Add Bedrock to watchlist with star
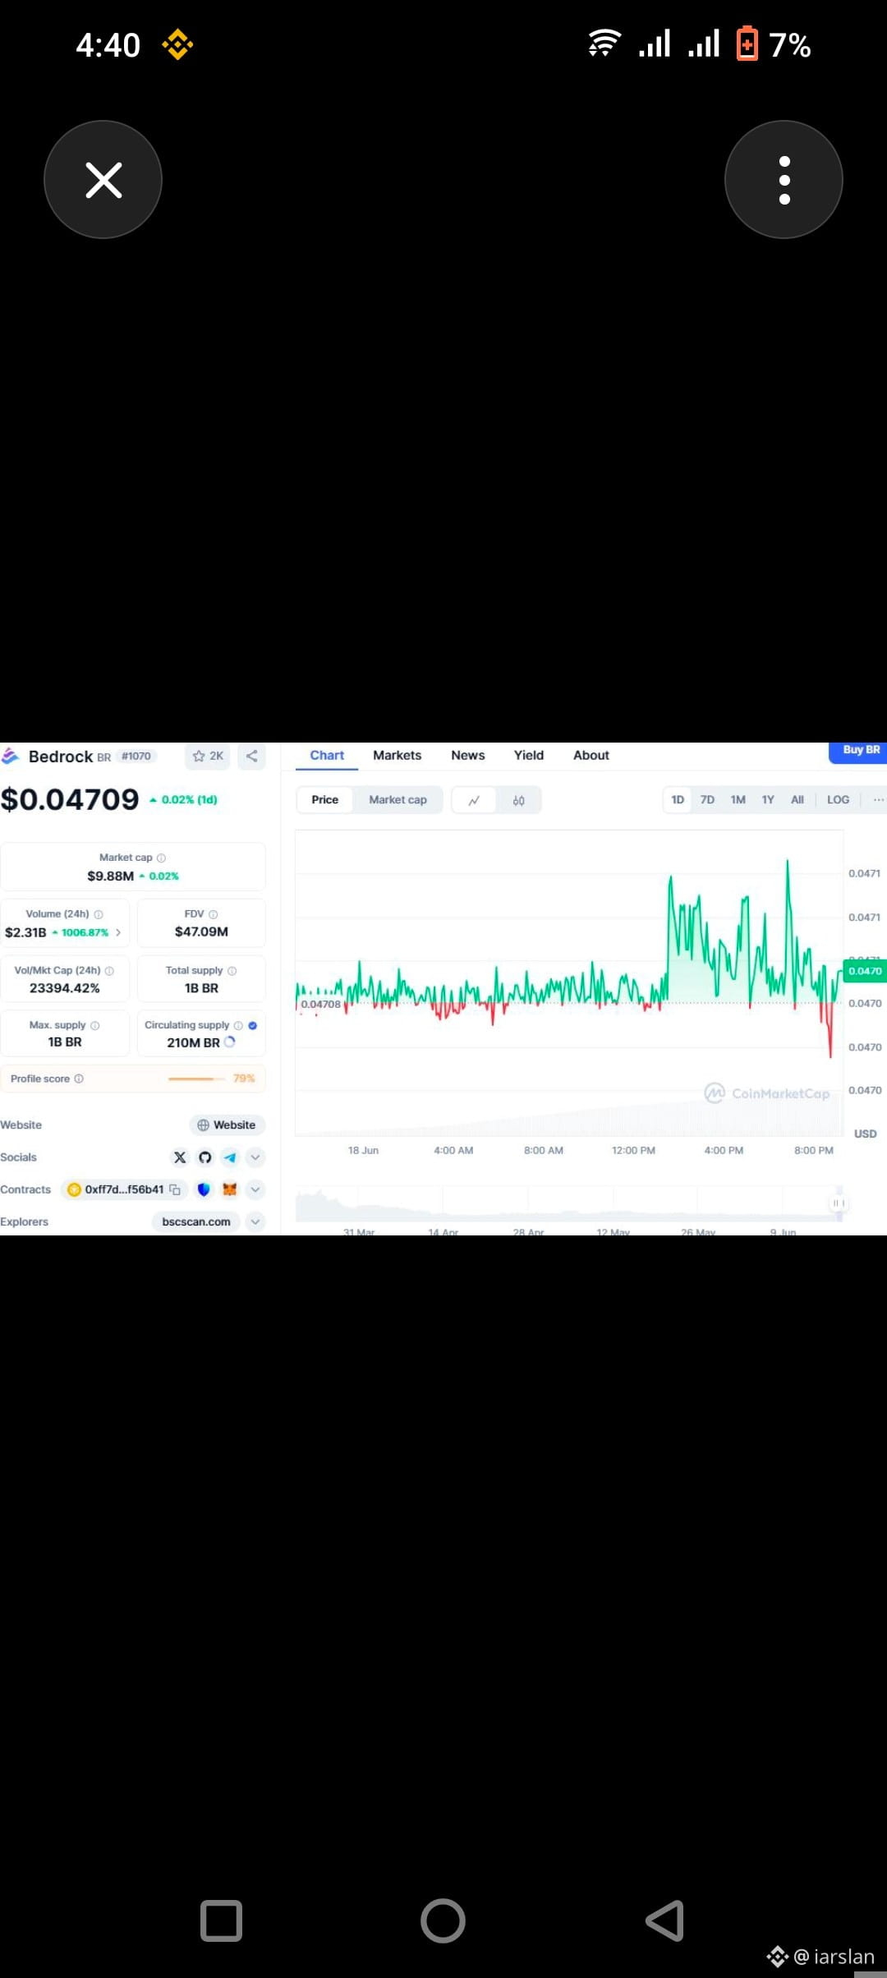Viewport: 887px width, 1978px height. pyautogui.click(x=208, y=756)
